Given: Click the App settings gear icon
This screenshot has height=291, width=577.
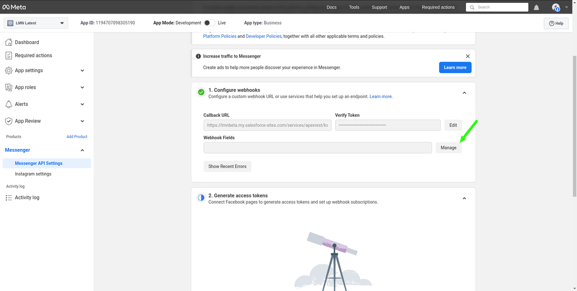Looking at the screenshot, I should (8, 70).
